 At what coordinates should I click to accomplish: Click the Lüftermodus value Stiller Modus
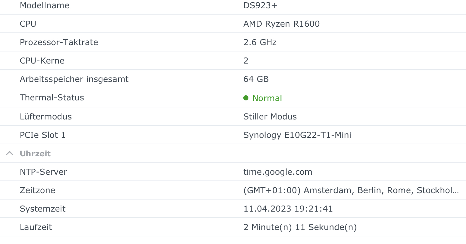(270, 117)
